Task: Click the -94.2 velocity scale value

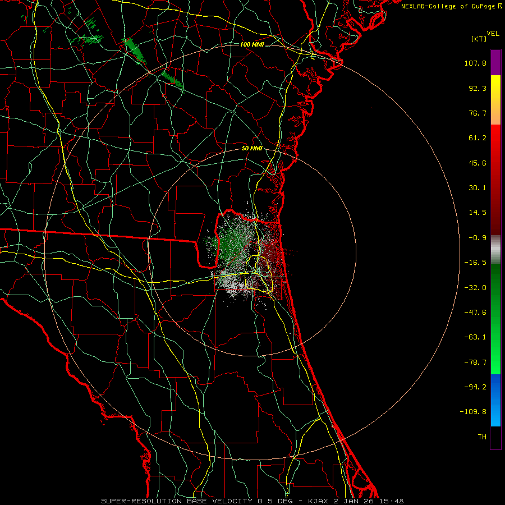Action: [x=475, y=387]
